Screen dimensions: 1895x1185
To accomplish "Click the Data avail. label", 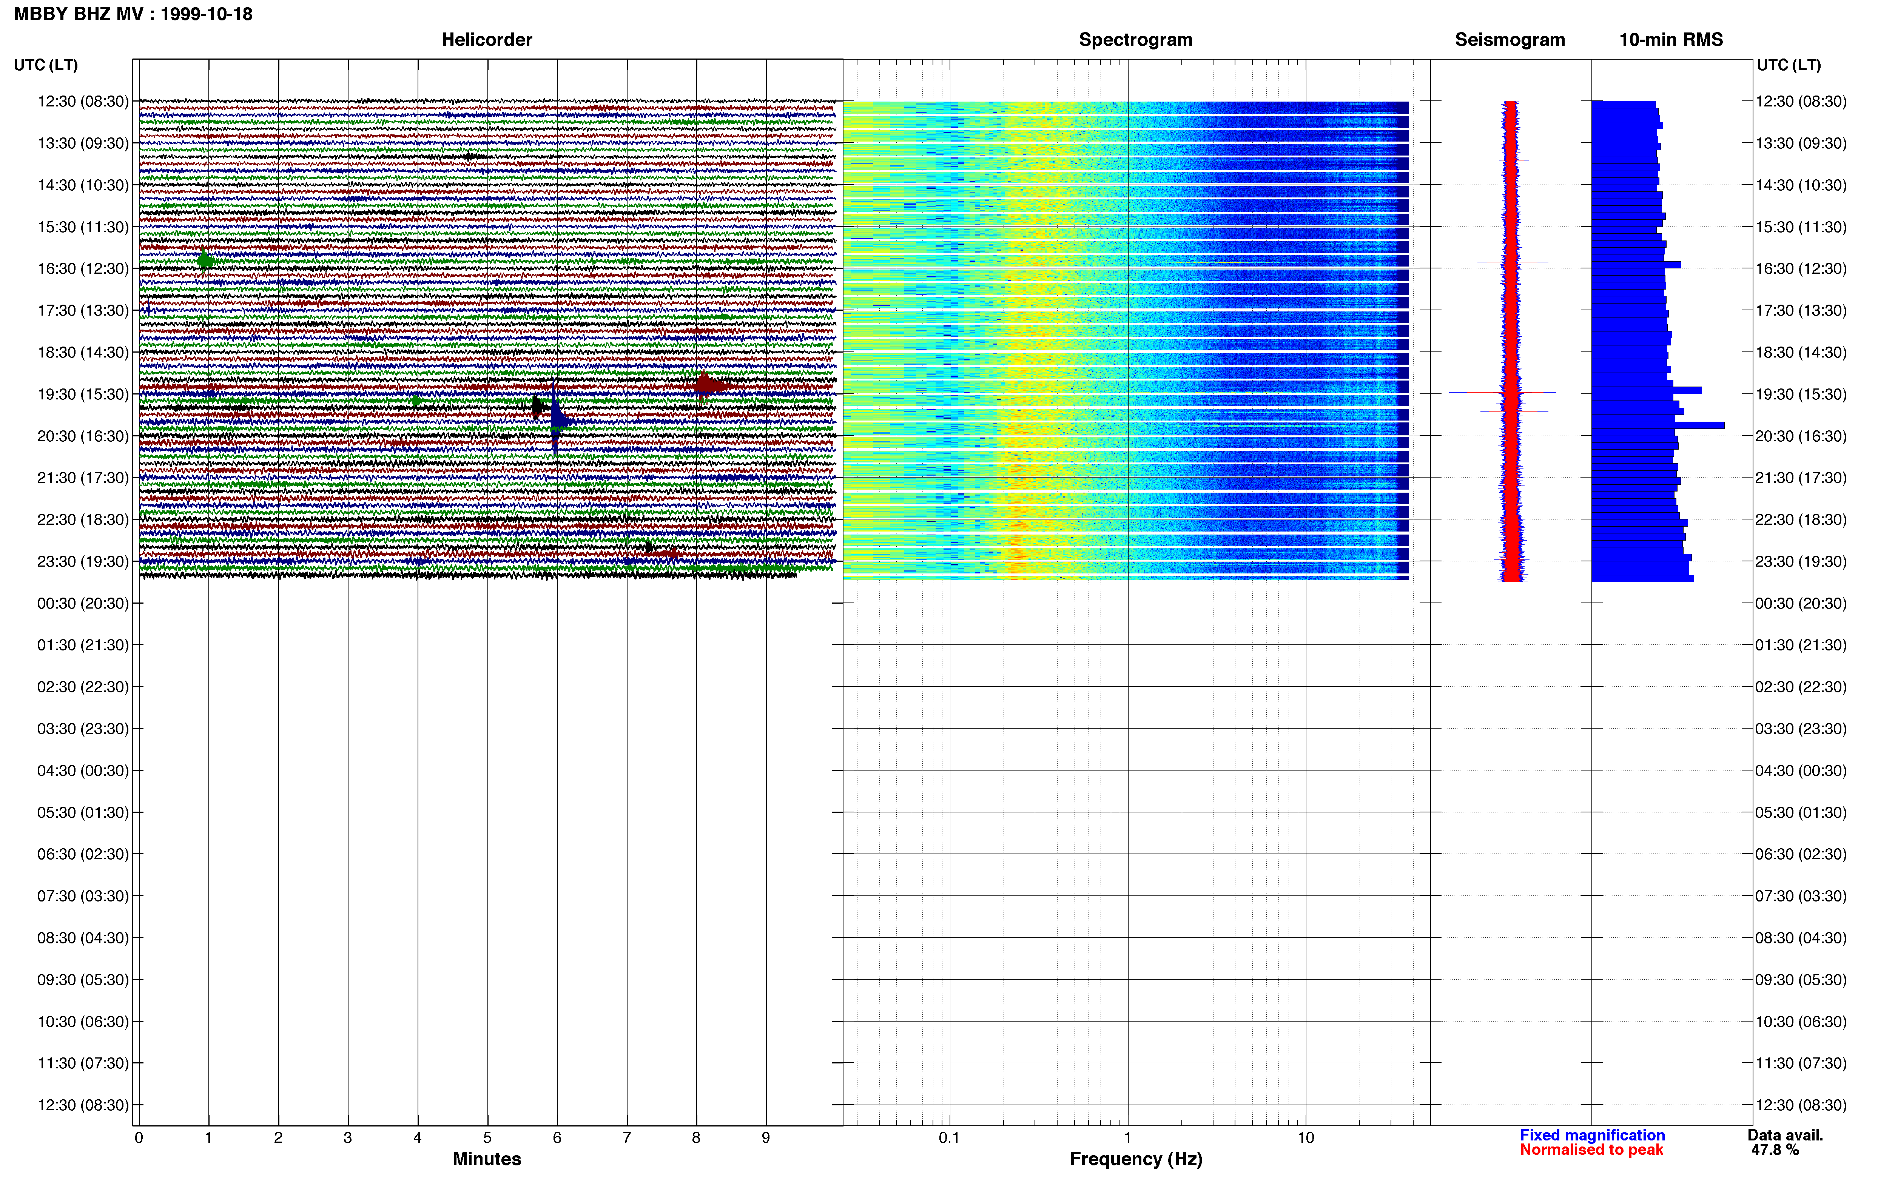I will coord(1785,1135).
